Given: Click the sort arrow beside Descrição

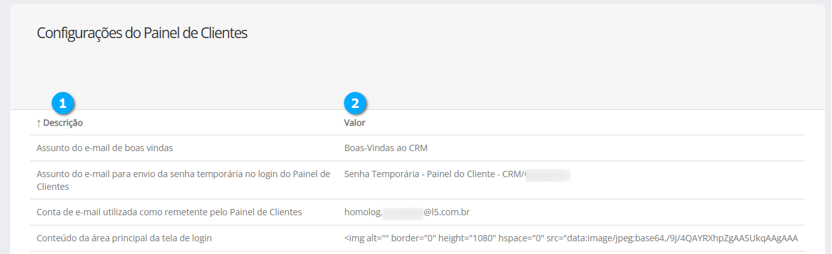Looking at the screenshot, I should tap(39, 123).
